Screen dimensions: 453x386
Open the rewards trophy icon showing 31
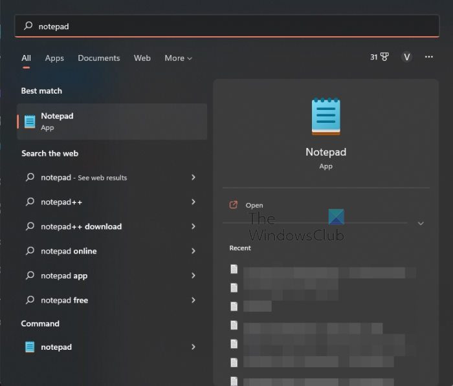[379, 57]
